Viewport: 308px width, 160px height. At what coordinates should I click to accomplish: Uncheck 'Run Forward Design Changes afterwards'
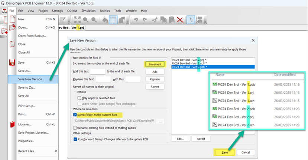pos(75,139)
